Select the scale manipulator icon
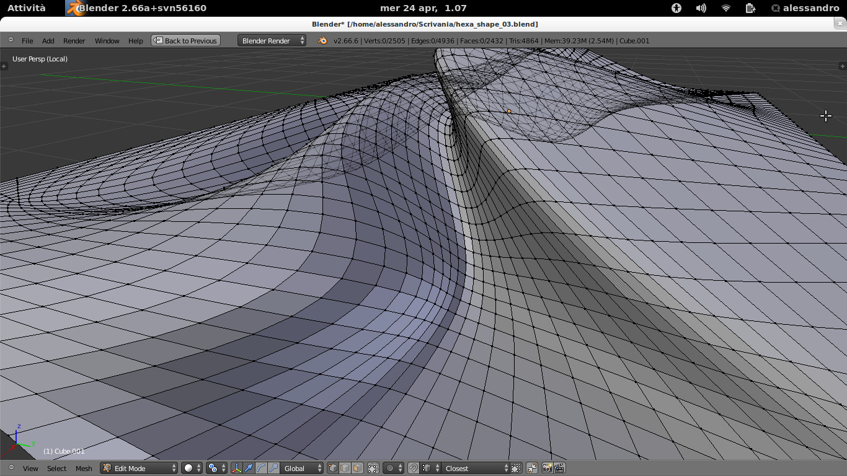The image size is (847, 476). coord(273,469)
